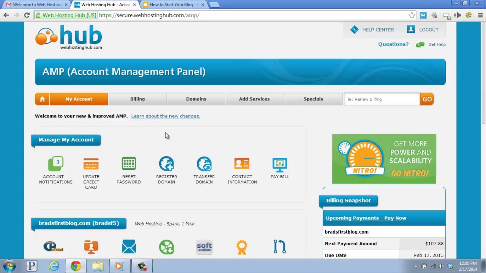Click the orange GO button
Screen dimensions: 486x273
(x=427, y=99)
